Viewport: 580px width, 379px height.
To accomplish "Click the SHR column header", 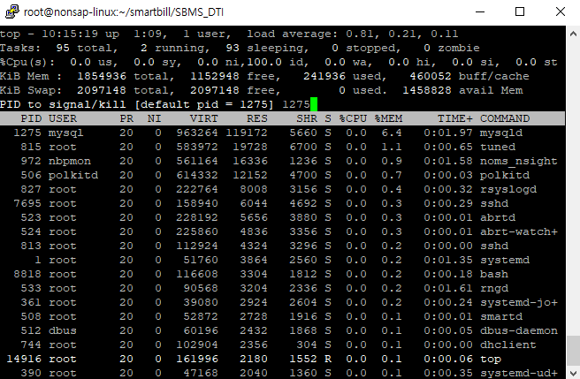I will point(307,118).
